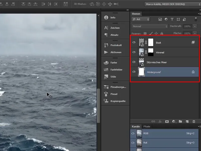Open the Normal blend mode dropdown
This screenshot has width=201, height=151.
149,26
